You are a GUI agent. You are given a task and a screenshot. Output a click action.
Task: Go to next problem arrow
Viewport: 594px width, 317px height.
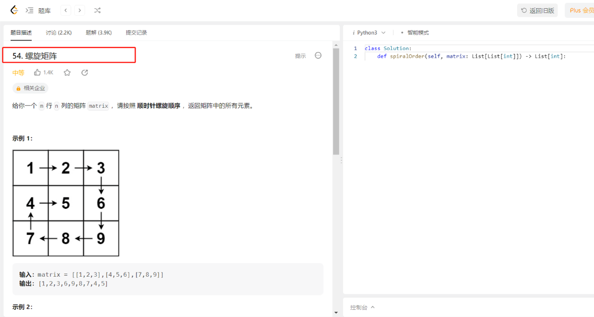click(x=80, y=10)
